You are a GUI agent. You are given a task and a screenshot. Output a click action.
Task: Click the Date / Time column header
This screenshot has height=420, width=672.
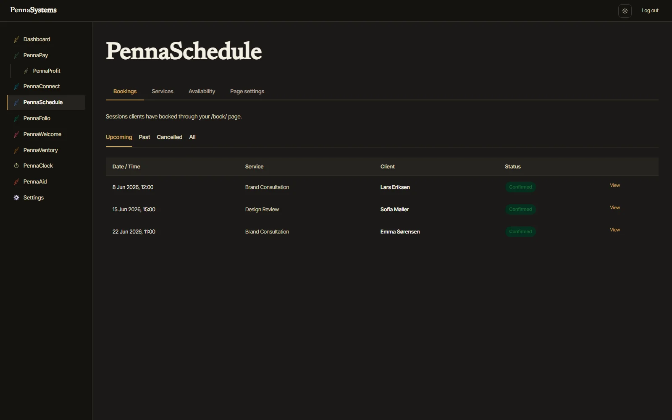click(126, 167)
